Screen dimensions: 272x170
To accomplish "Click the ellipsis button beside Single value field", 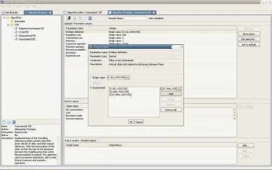I will click(x=127, y=77).
